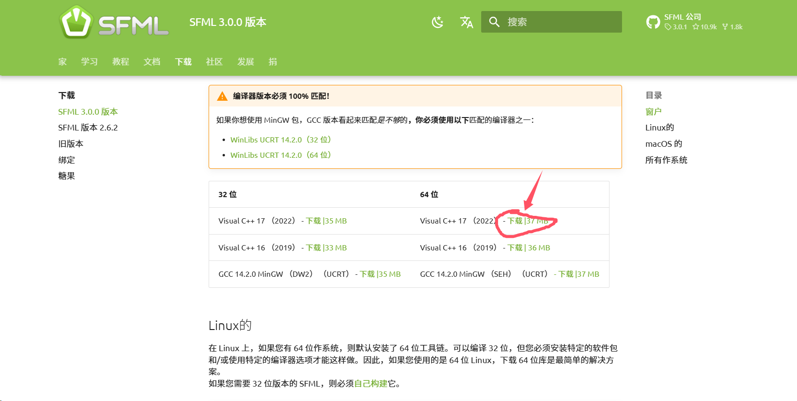Click the search magnifier icon
The width and height of the screenshot is (797, 401).
(x=494, y=22)
